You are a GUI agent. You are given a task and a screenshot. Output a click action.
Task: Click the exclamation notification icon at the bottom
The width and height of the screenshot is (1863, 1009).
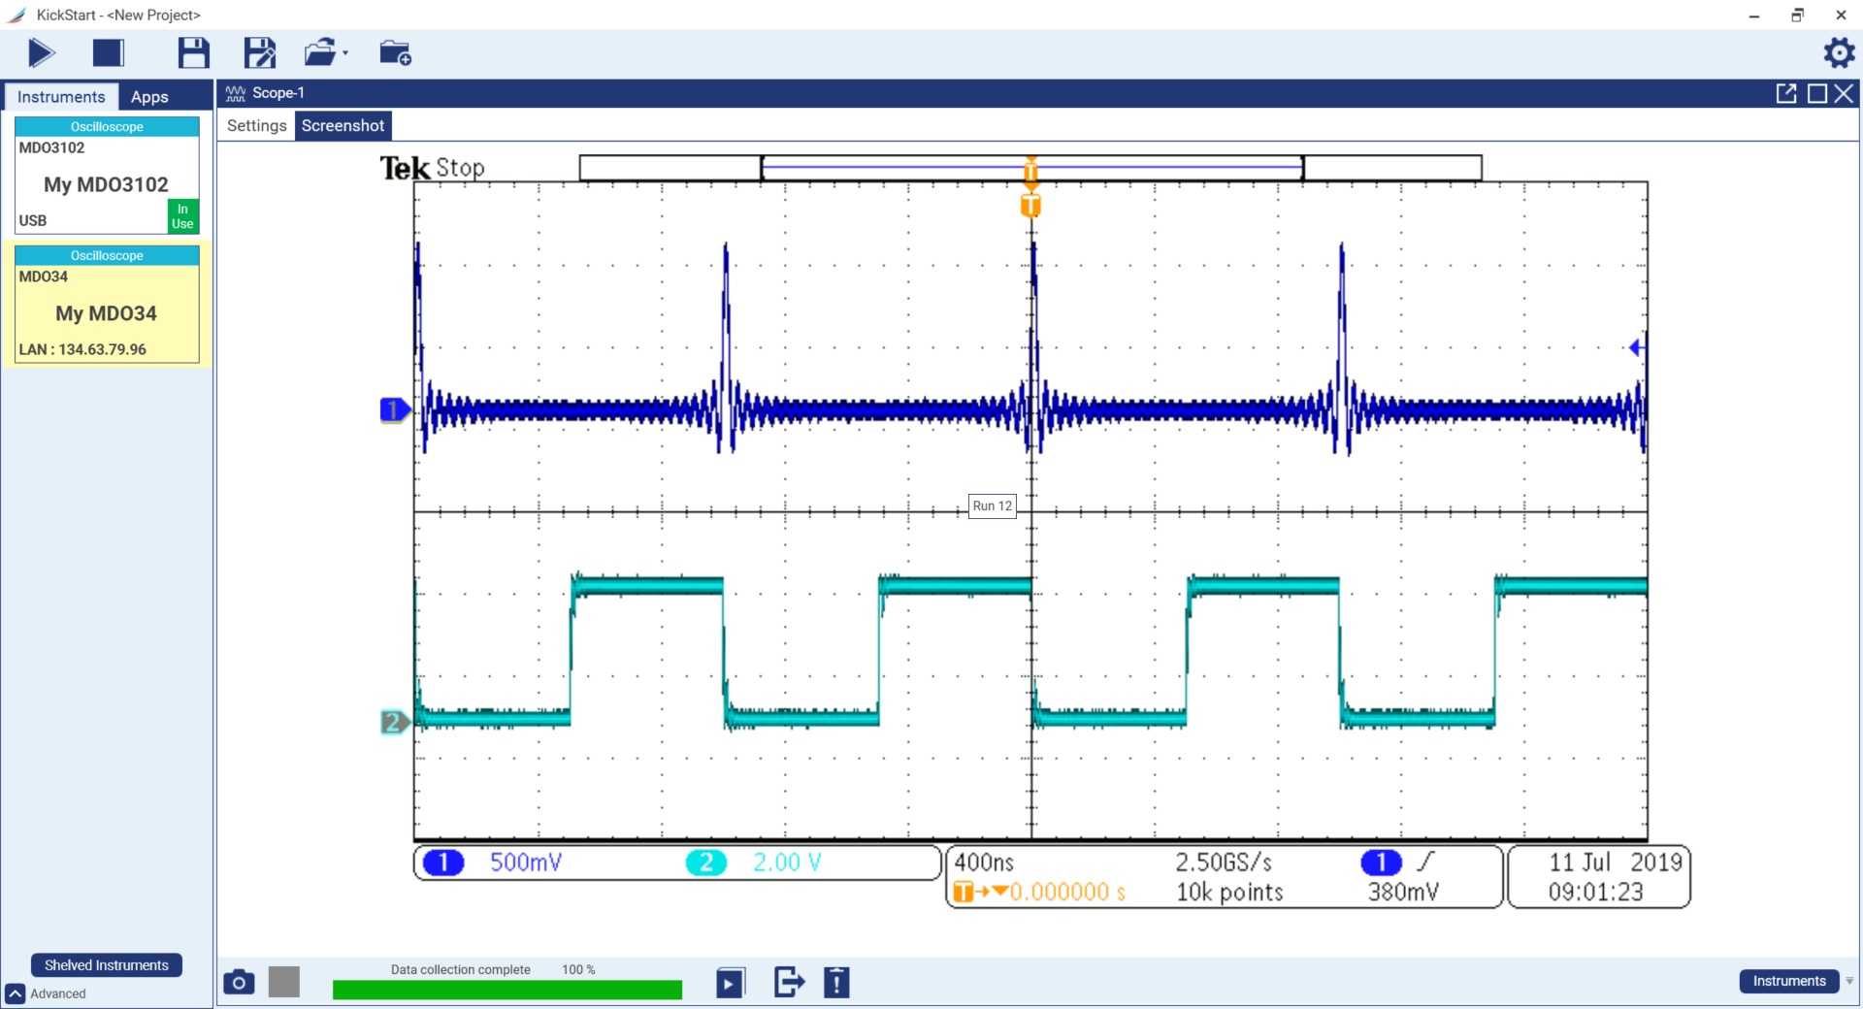pos(836,982)
